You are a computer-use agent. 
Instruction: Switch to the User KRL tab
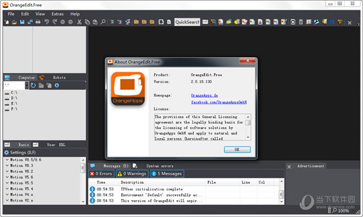pyautogui.click(x=56, y=145)
